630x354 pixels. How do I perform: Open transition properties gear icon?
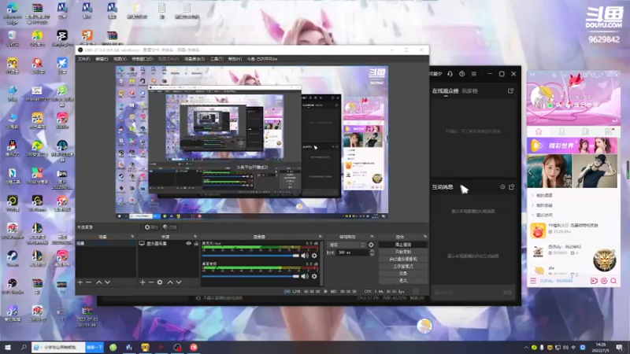click(x=371, y=245)
